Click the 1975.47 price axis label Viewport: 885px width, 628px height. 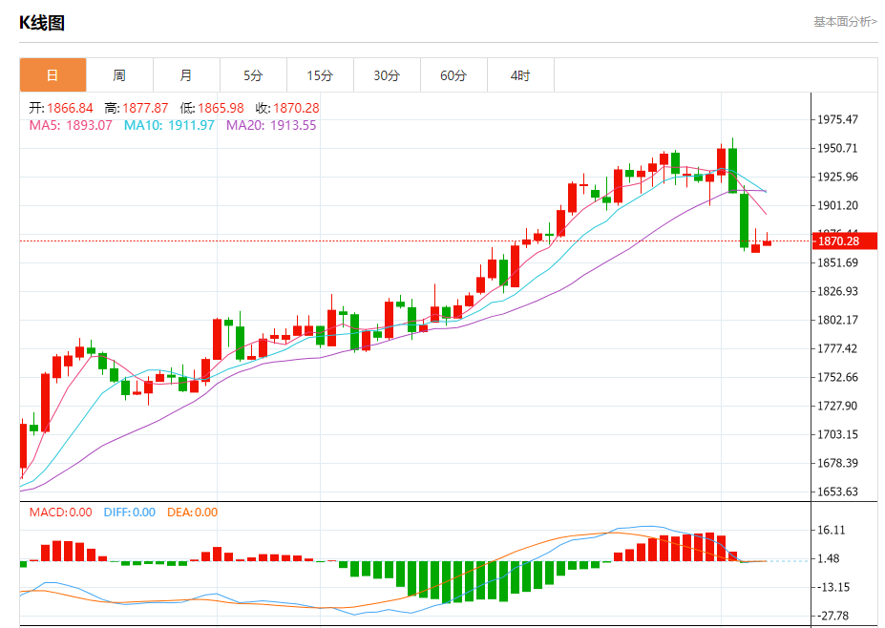pyautogui.click(x=837, y=119)
